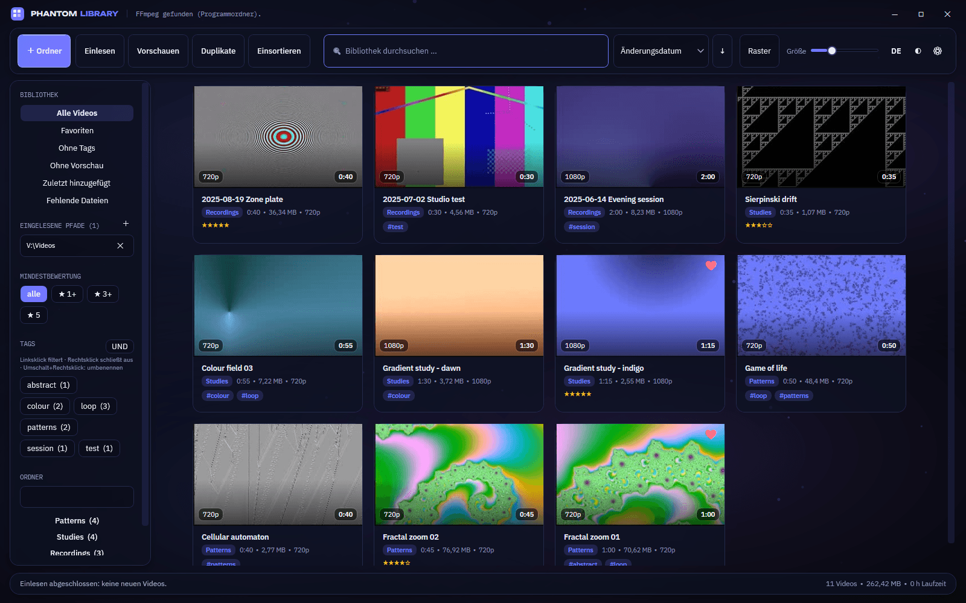Unfavorite Gradient study - indigo via the heart icon
Viewport: 966px width, 603px height.
tap(711, 265)
